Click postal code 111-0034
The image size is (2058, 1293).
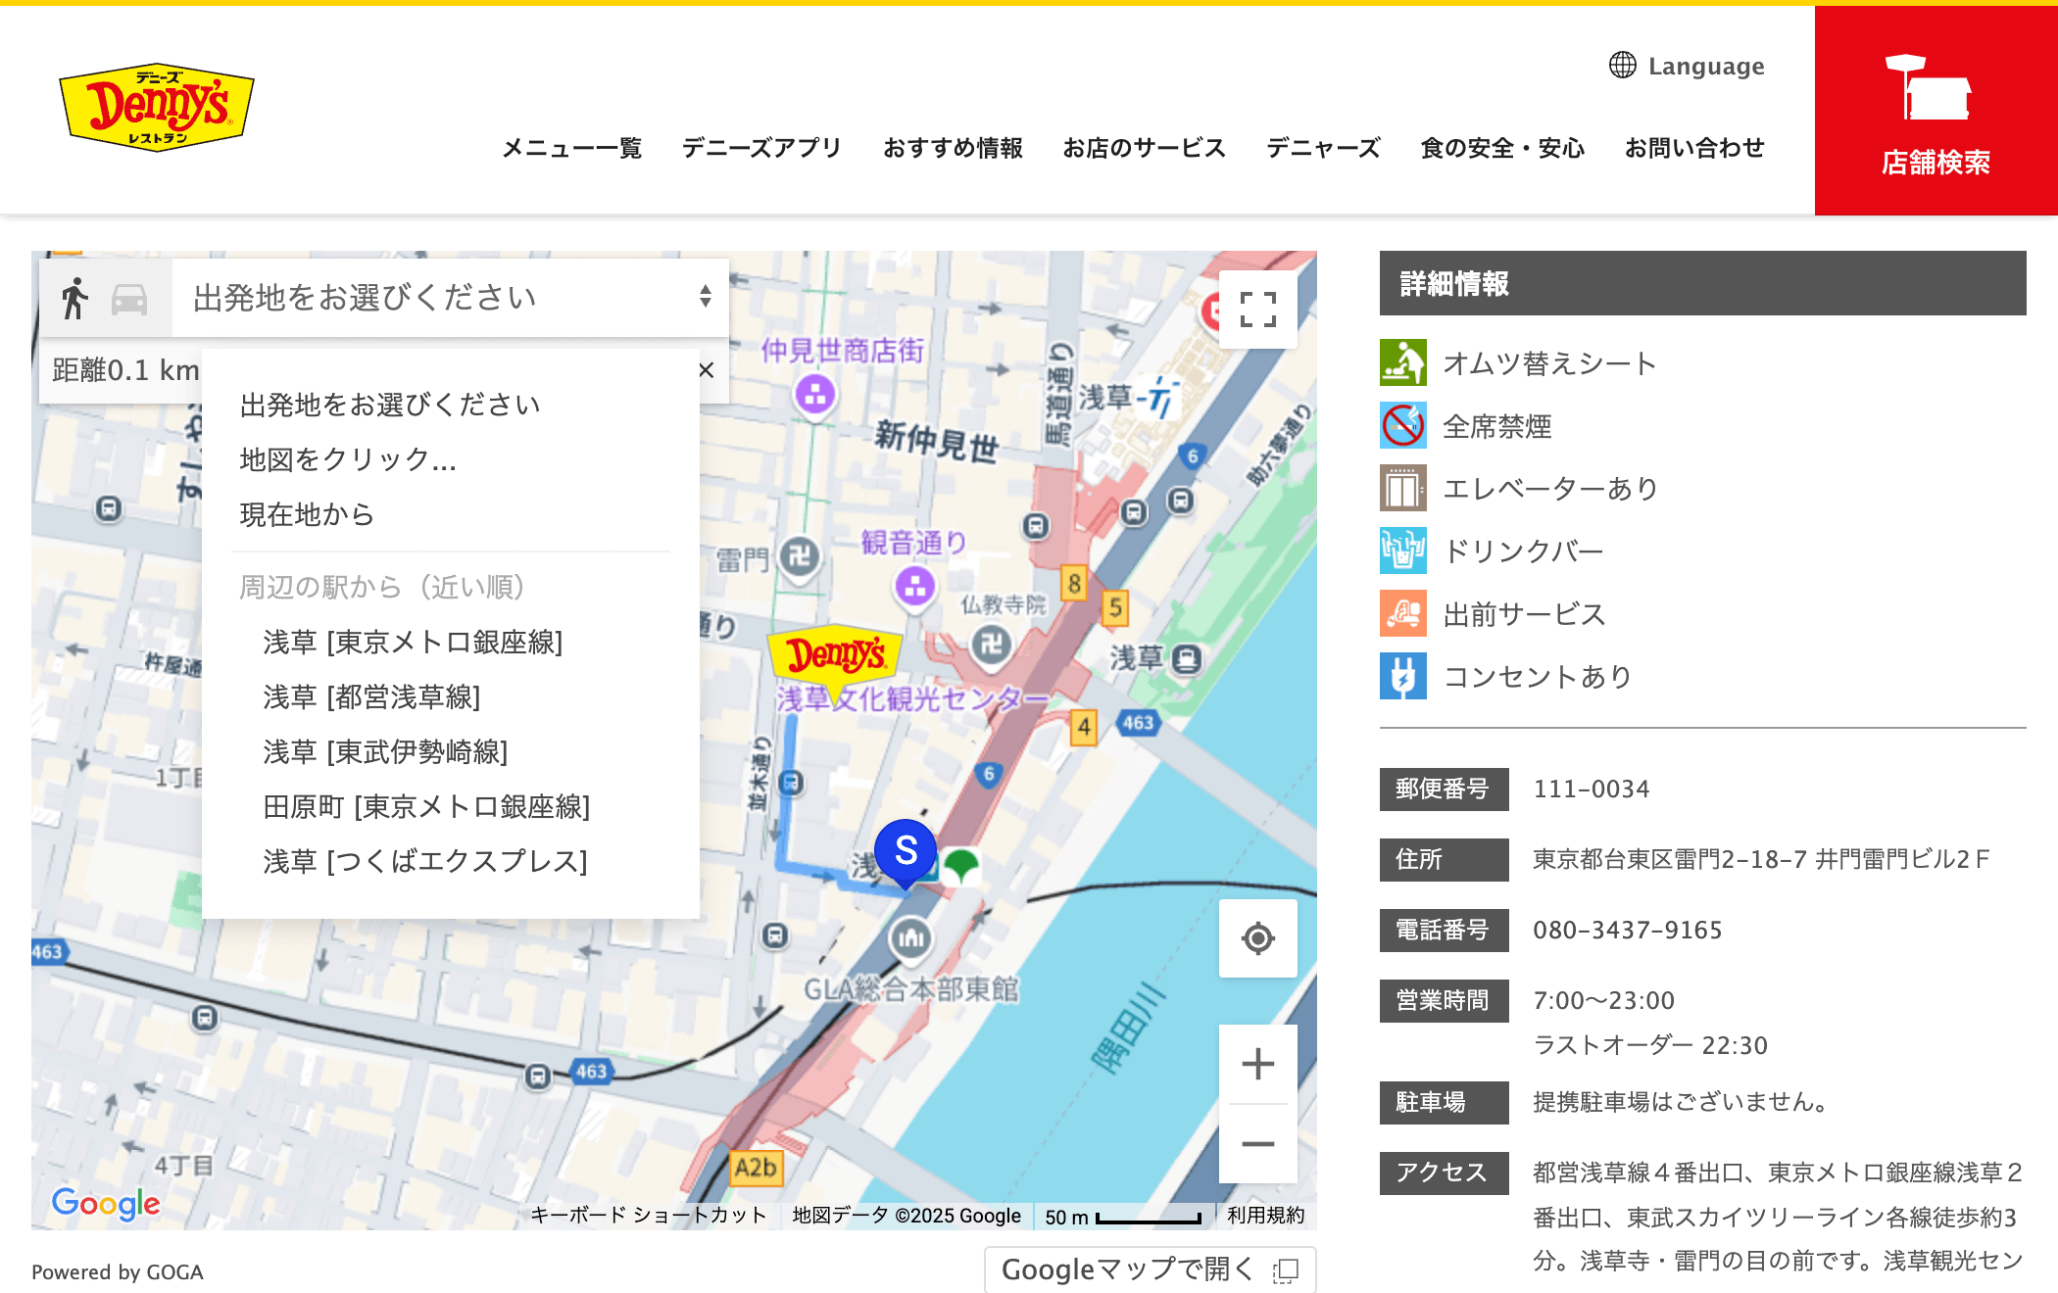tap(1592, 789)
